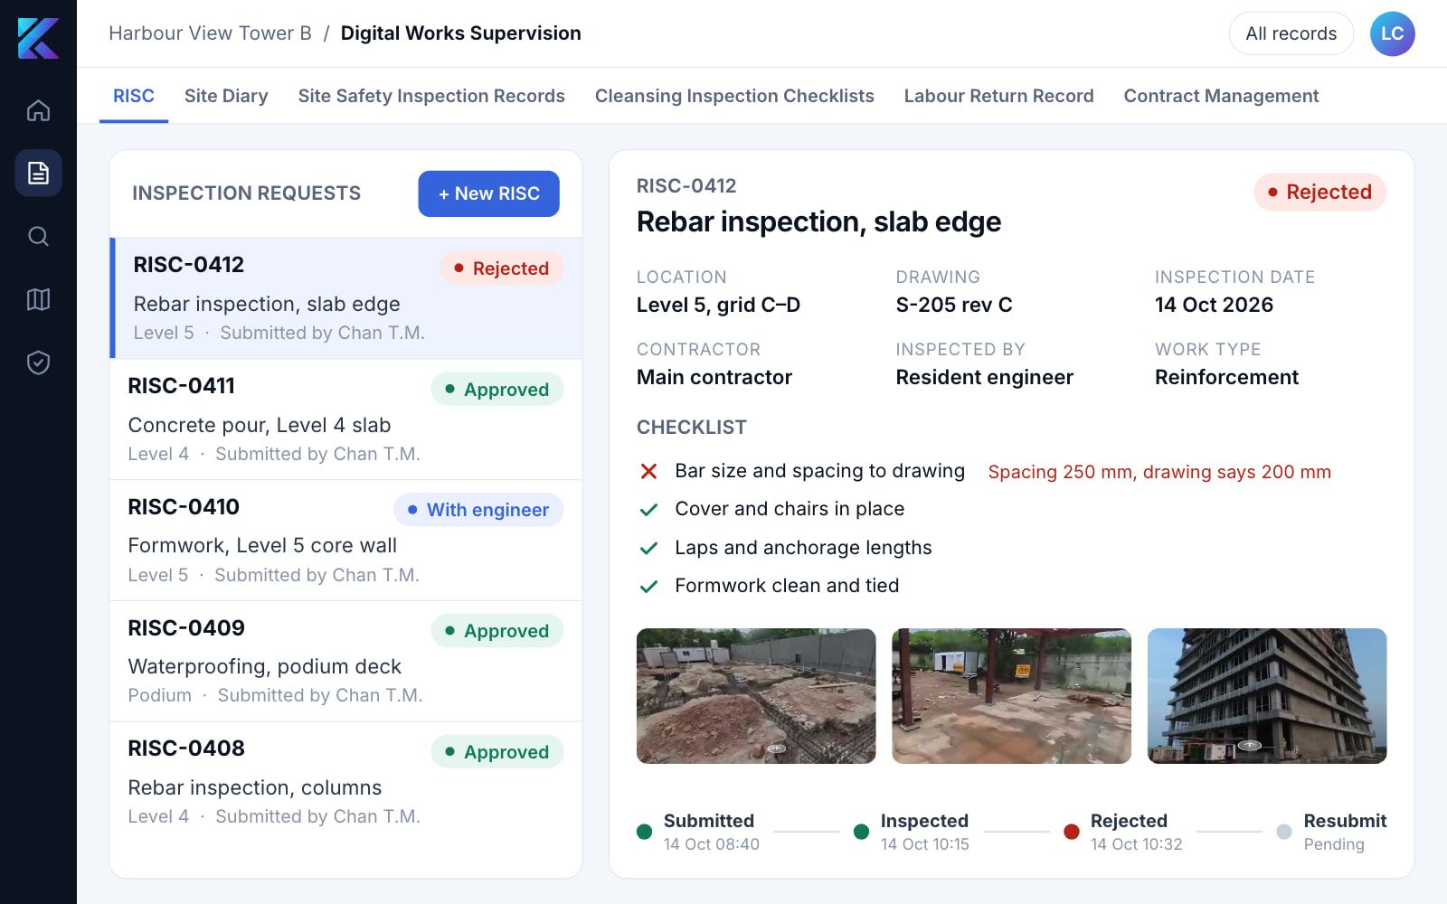Click the Submitted timeline step
The height and width of the screenshot is (904, 1447).
(698, 832)
